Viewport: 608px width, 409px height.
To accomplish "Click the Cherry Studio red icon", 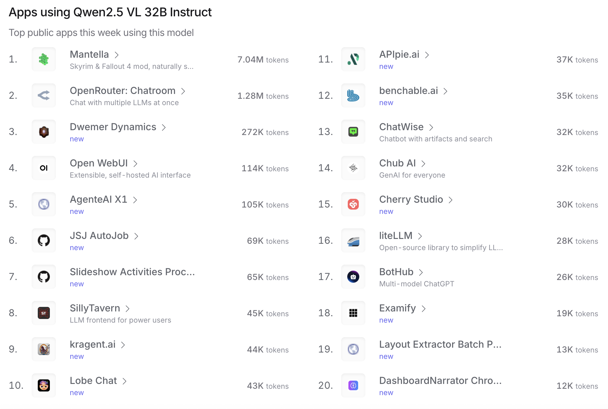I will point(353,204).
